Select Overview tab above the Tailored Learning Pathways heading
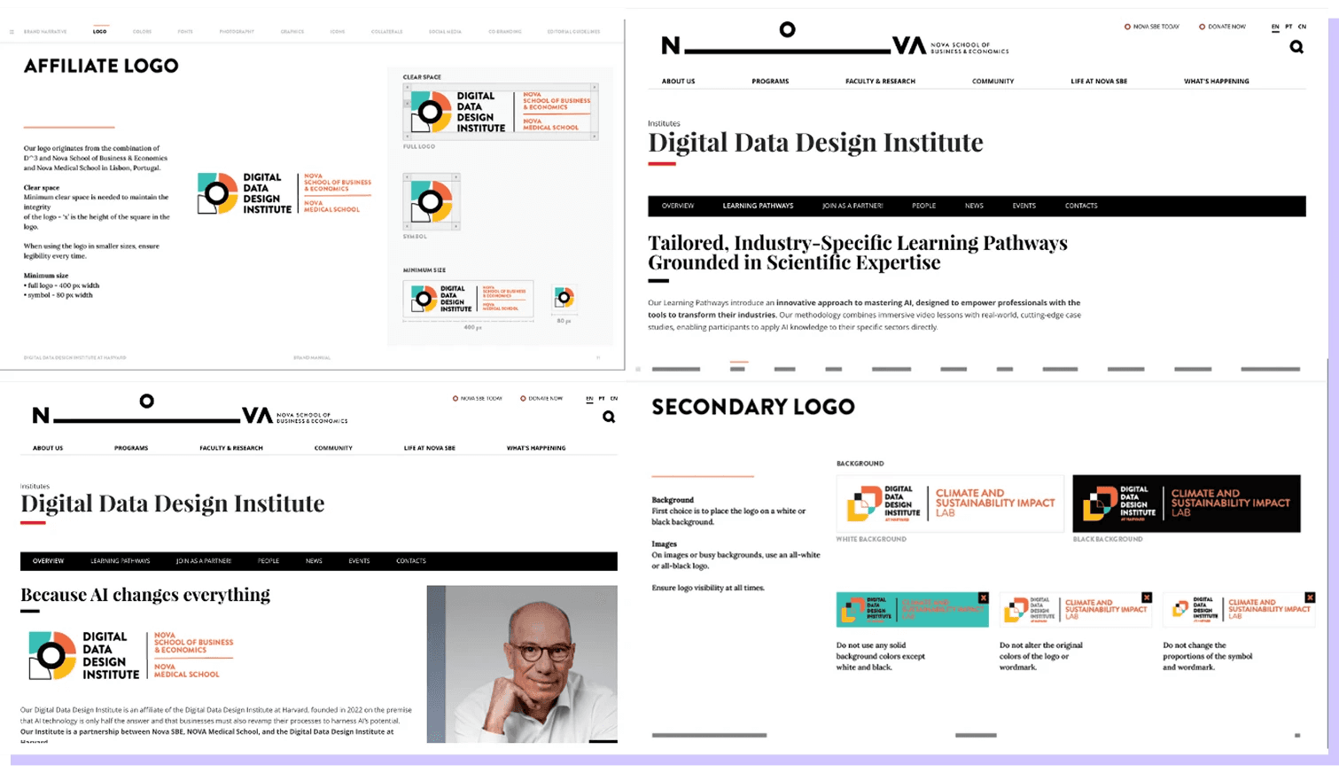Viewport: 1339px width, 773px height. (x=678, y=206)
